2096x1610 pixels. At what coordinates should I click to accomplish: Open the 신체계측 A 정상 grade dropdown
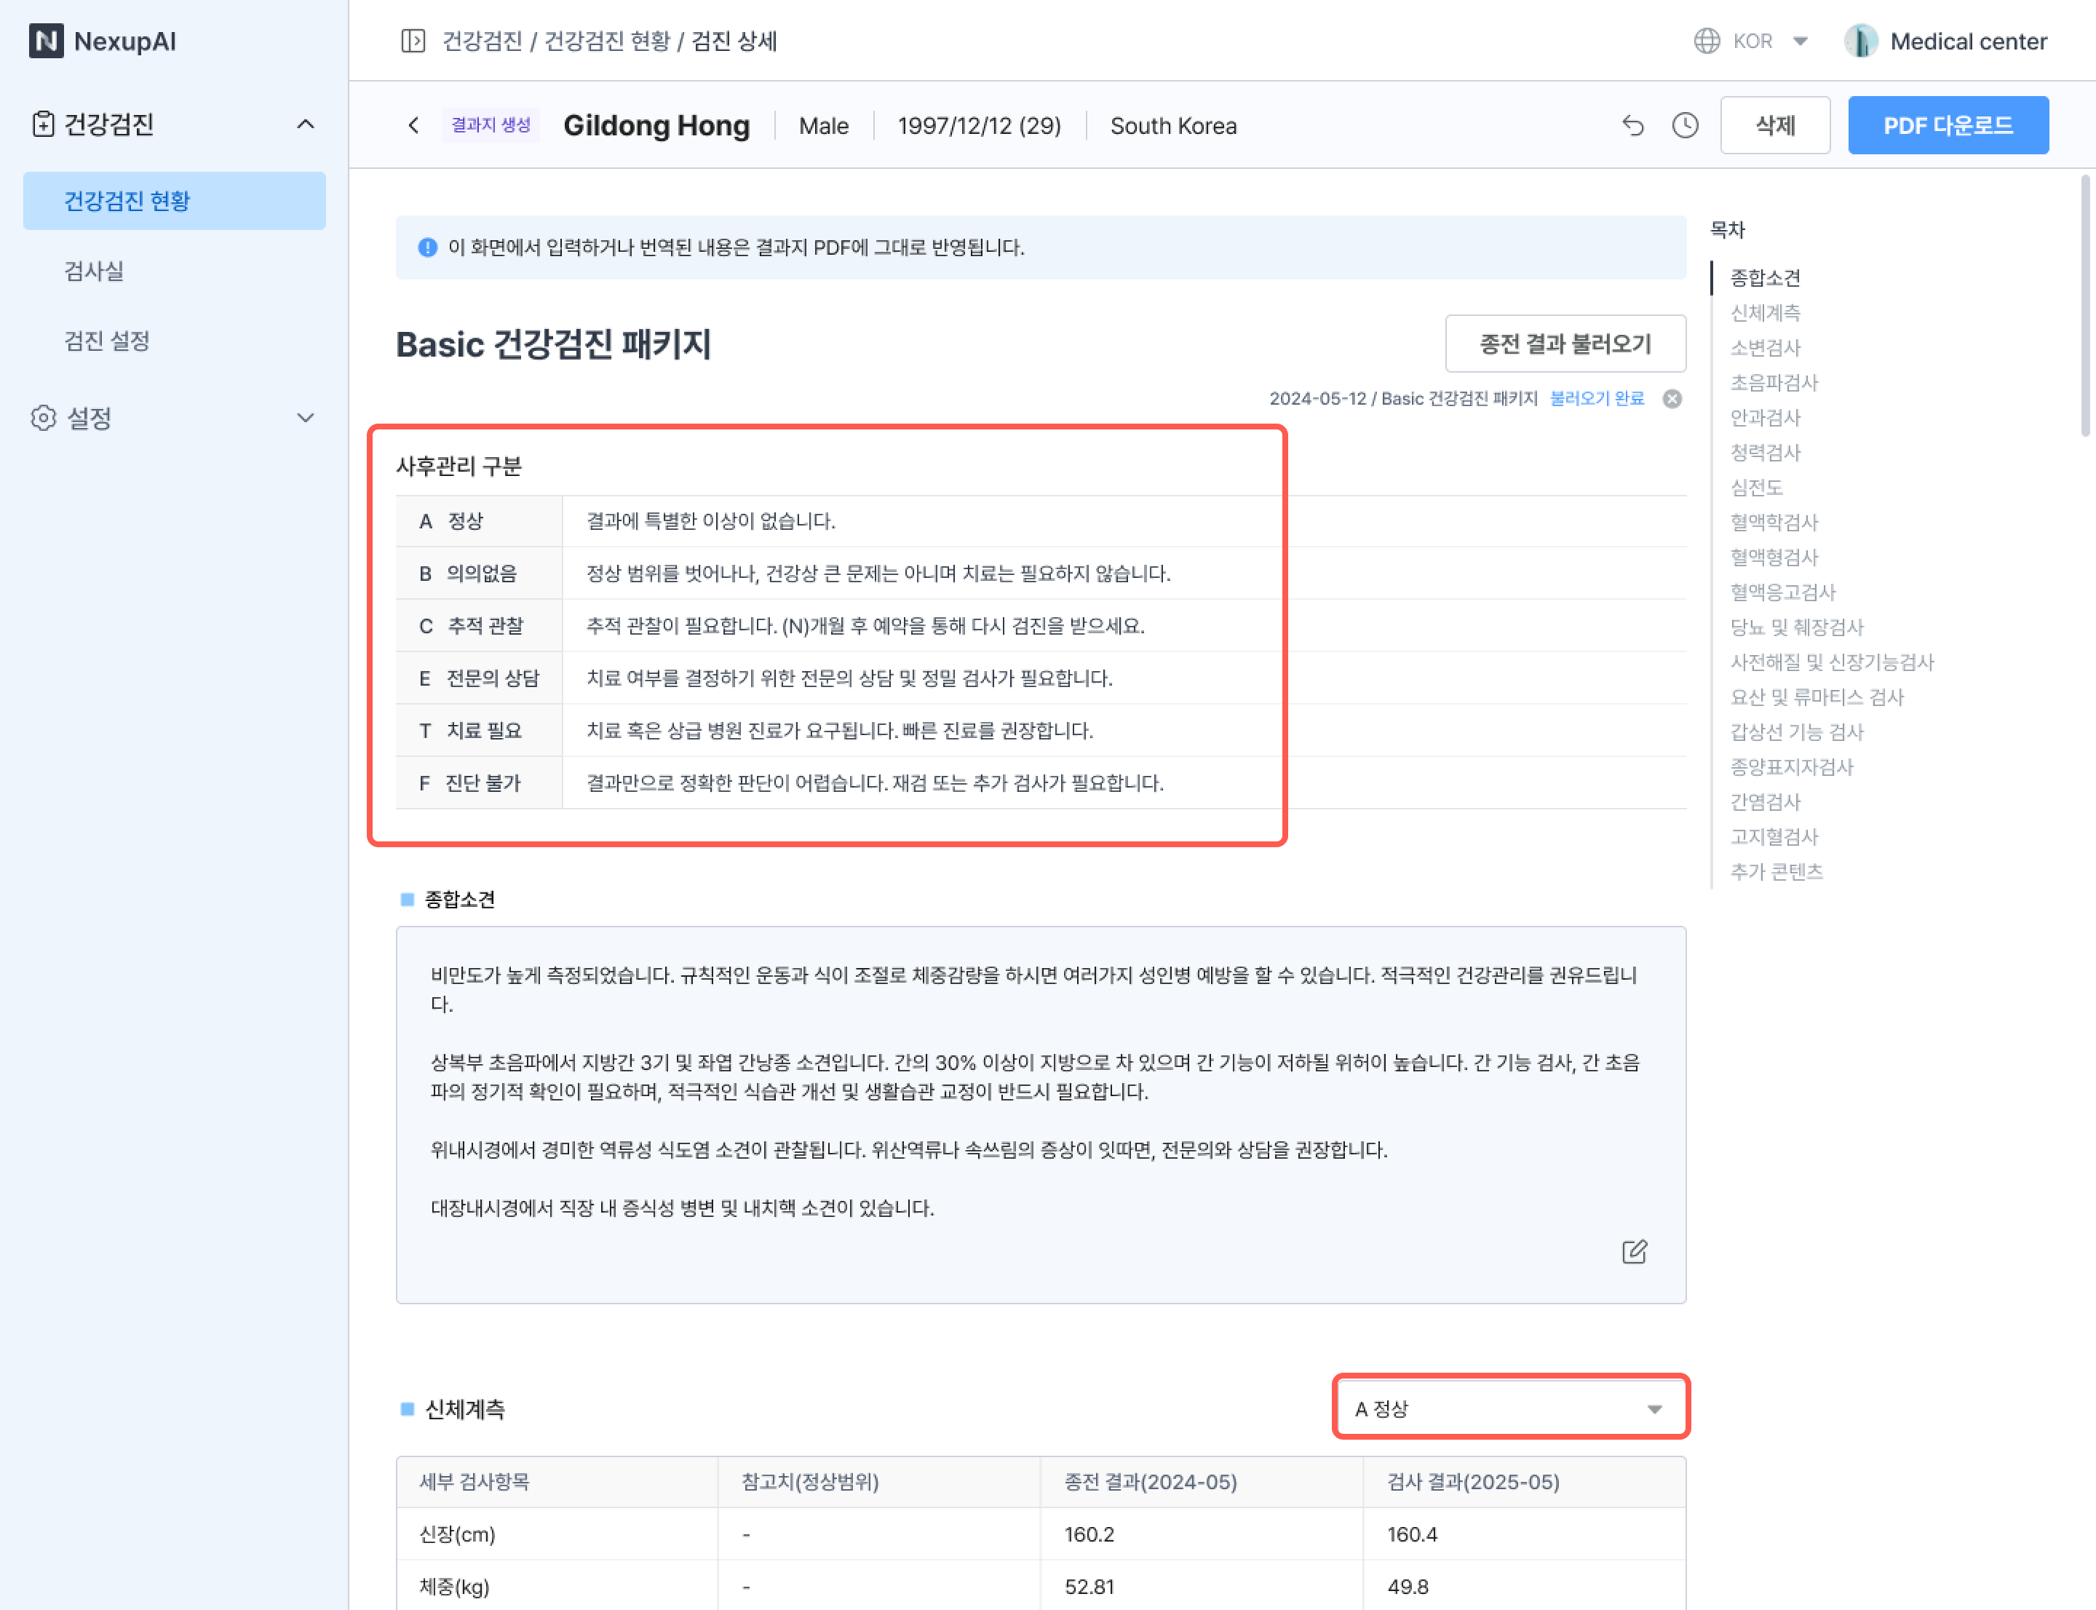click(x=1509, y=1408)
